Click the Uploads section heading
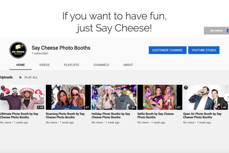Viewport: 229px width, 153px height. tap(6, 77)
